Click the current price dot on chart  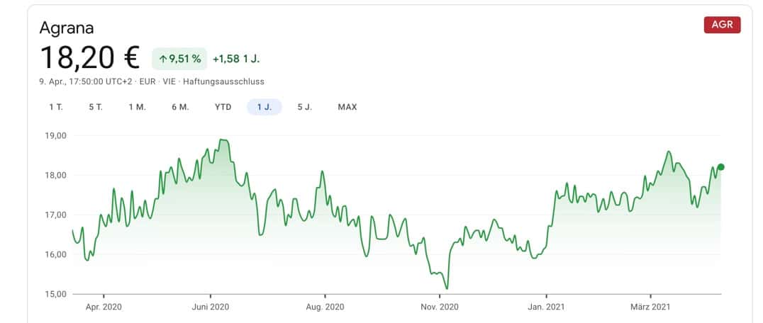pyautogui.click(x=720, y=167)
